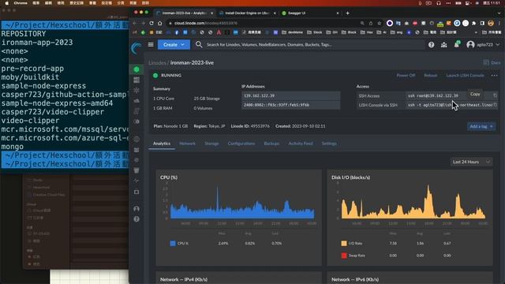
Task: Click the Chrome address bar URL
Action: point(205,23)
